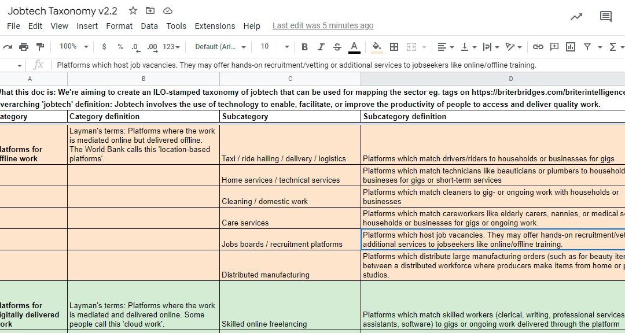Select the paint format icon
625x333 pixels.
pos(39,46)
